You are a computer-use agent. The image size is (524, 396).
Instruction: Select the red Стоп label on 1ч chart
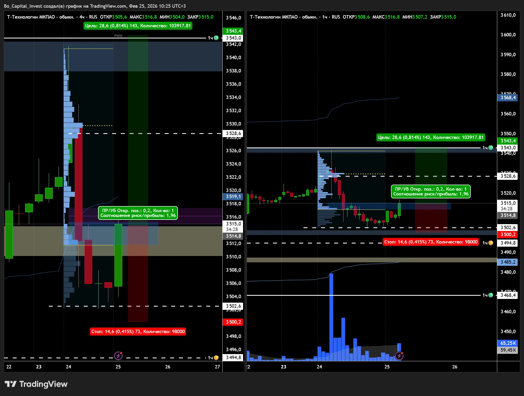(431, 242)
